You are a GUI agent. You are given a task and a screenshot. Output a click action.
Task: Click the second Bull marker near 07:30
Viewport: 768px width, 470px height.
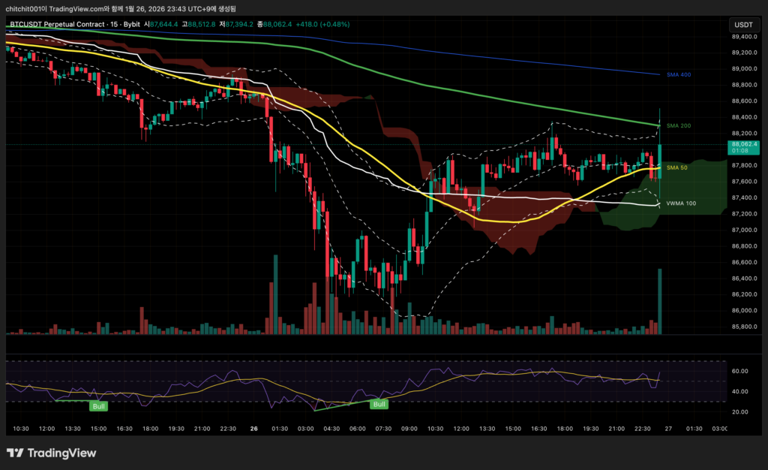[x=380, y=404]
